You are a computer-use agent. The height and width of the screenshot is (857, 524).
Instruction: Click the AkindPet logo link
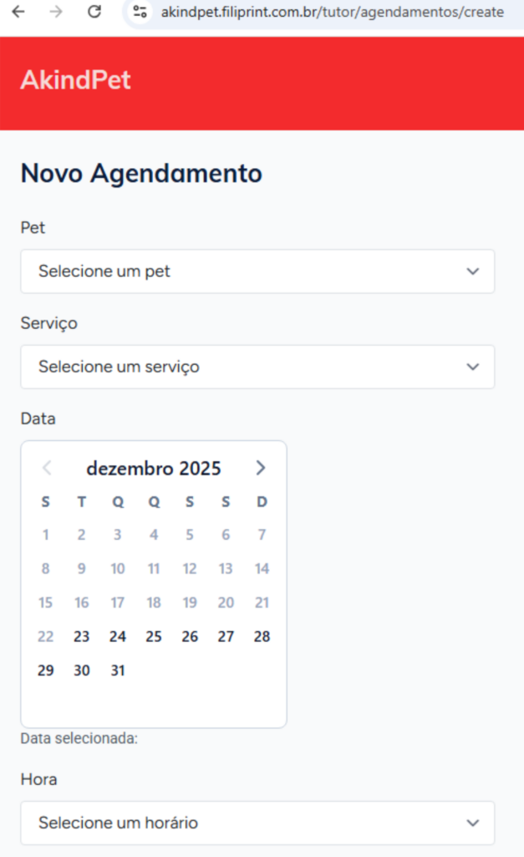pos(75,80)
